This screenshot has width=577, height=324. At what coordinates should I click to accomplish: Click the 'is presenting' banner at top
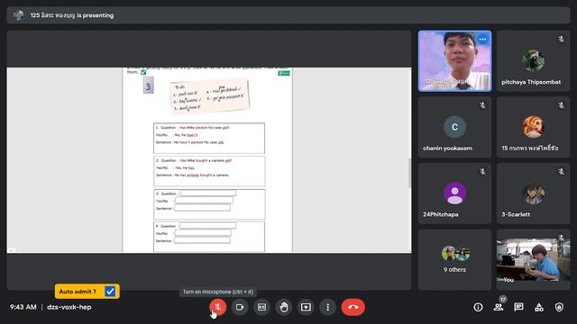(x=288, y=15)
